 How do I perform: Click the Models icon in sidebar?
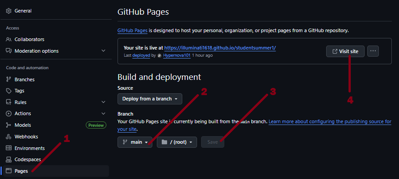click(8, 125)
